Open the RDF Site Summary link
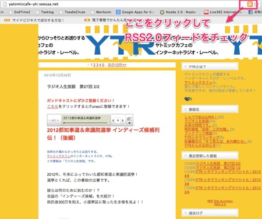Screen dimensions: 262x219 [220, 201]
